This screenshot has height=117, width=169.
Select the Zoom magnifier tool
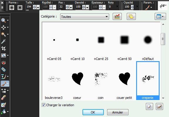(x=4, y=20)
